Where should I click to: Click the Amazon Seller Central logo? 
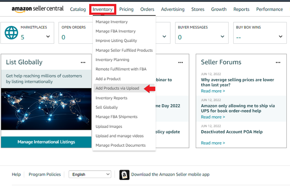(38, 9)
